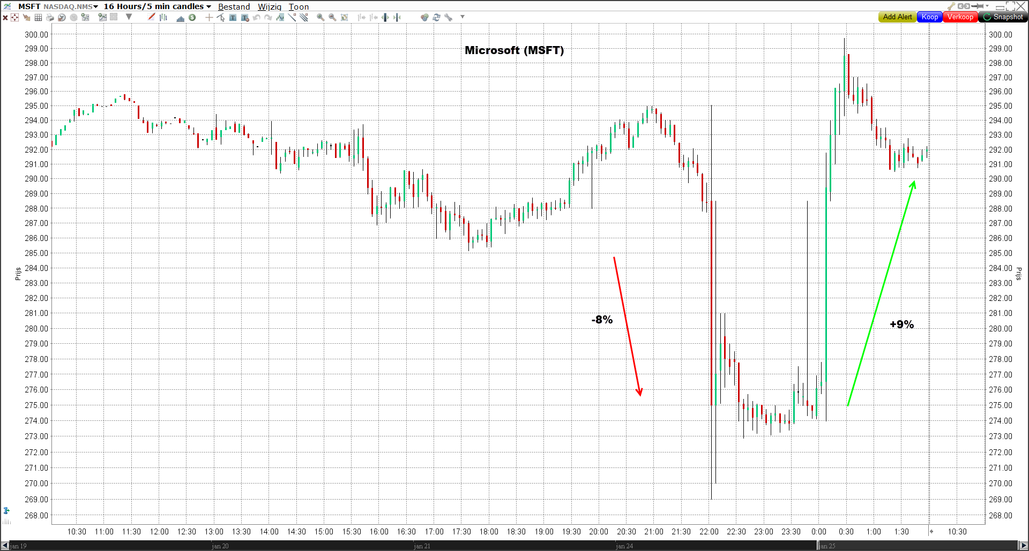
Task: Select the bar chart style icon
Action: tap(163, 18)
